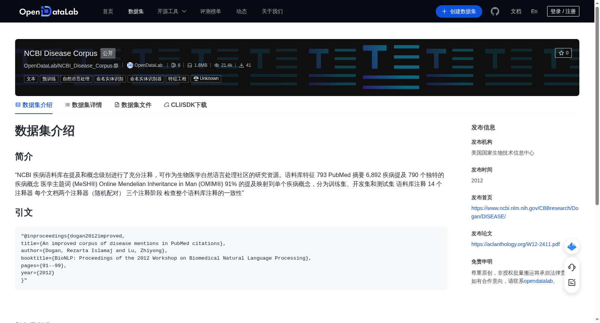Open 数据集 navigation item

(x=136, y=11)
